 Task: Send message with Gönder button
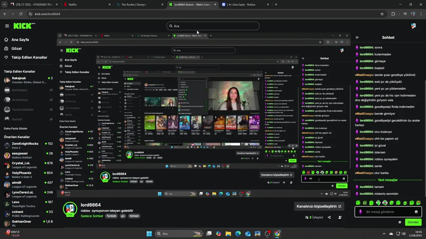[413, 222]
